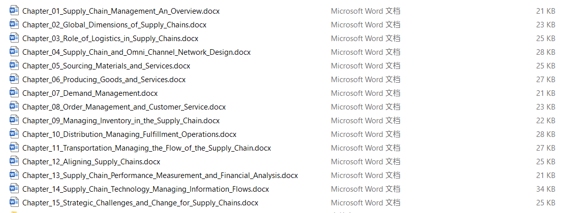
Task: Select Chapter_12_Aligning_Supply_Chains.docx filename
Action: coord(91,162)
